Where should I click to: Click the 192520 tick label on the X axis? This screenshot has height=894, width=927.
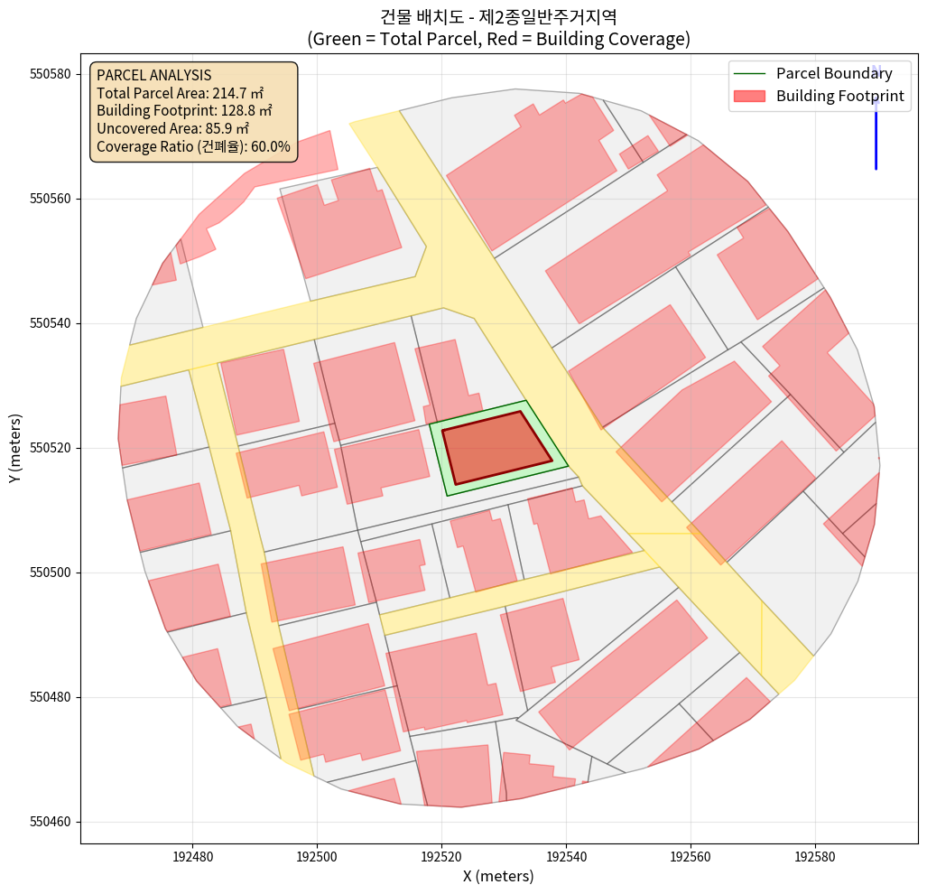(x=441, y=856)
